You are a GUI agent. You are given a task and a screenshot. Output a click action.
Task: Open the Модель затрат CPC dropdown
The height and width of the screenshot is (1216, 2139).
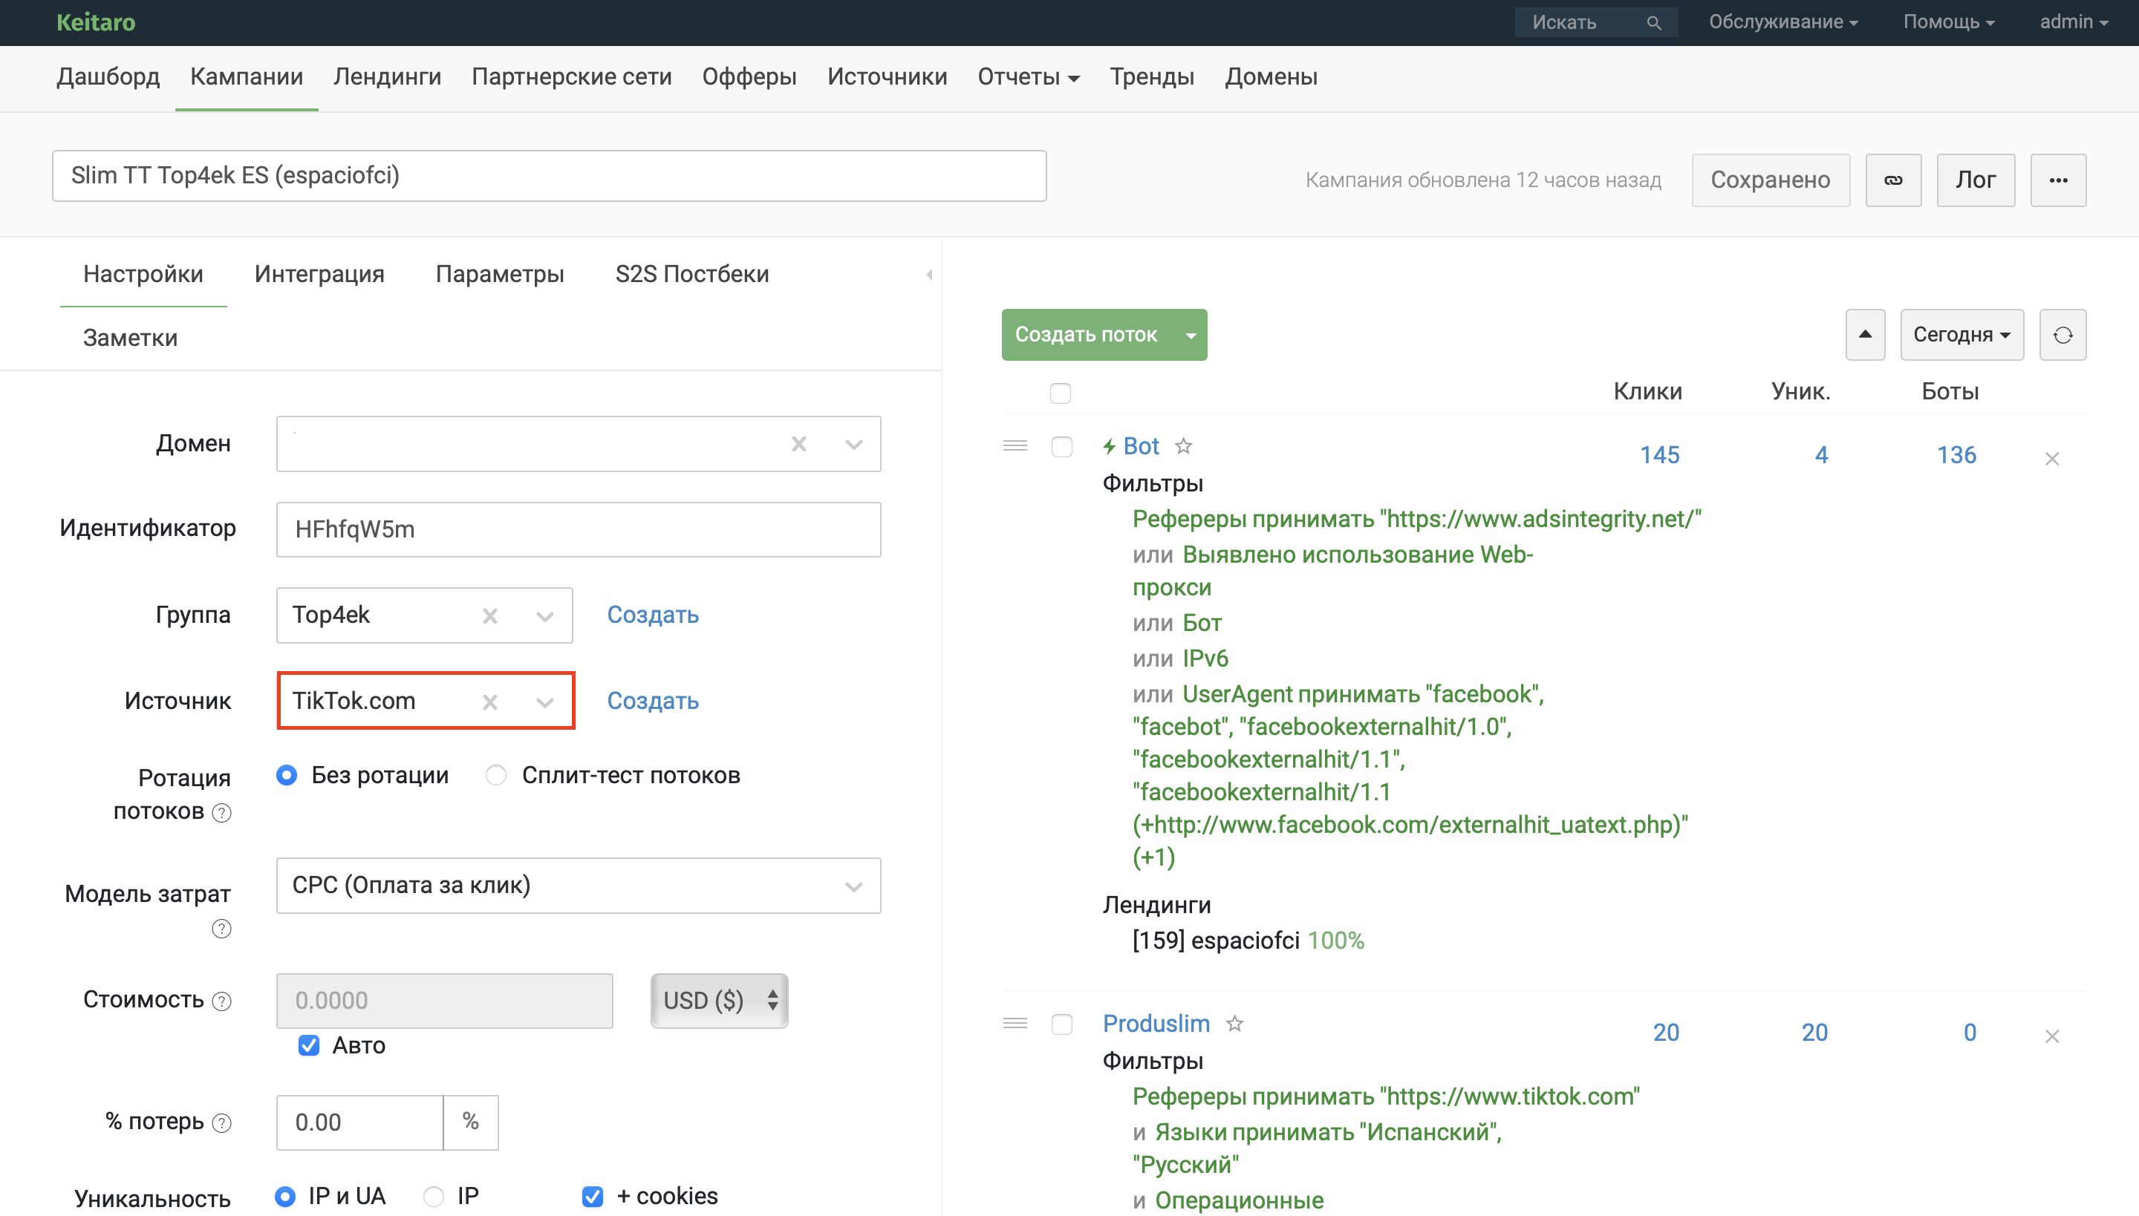[578, 885]
